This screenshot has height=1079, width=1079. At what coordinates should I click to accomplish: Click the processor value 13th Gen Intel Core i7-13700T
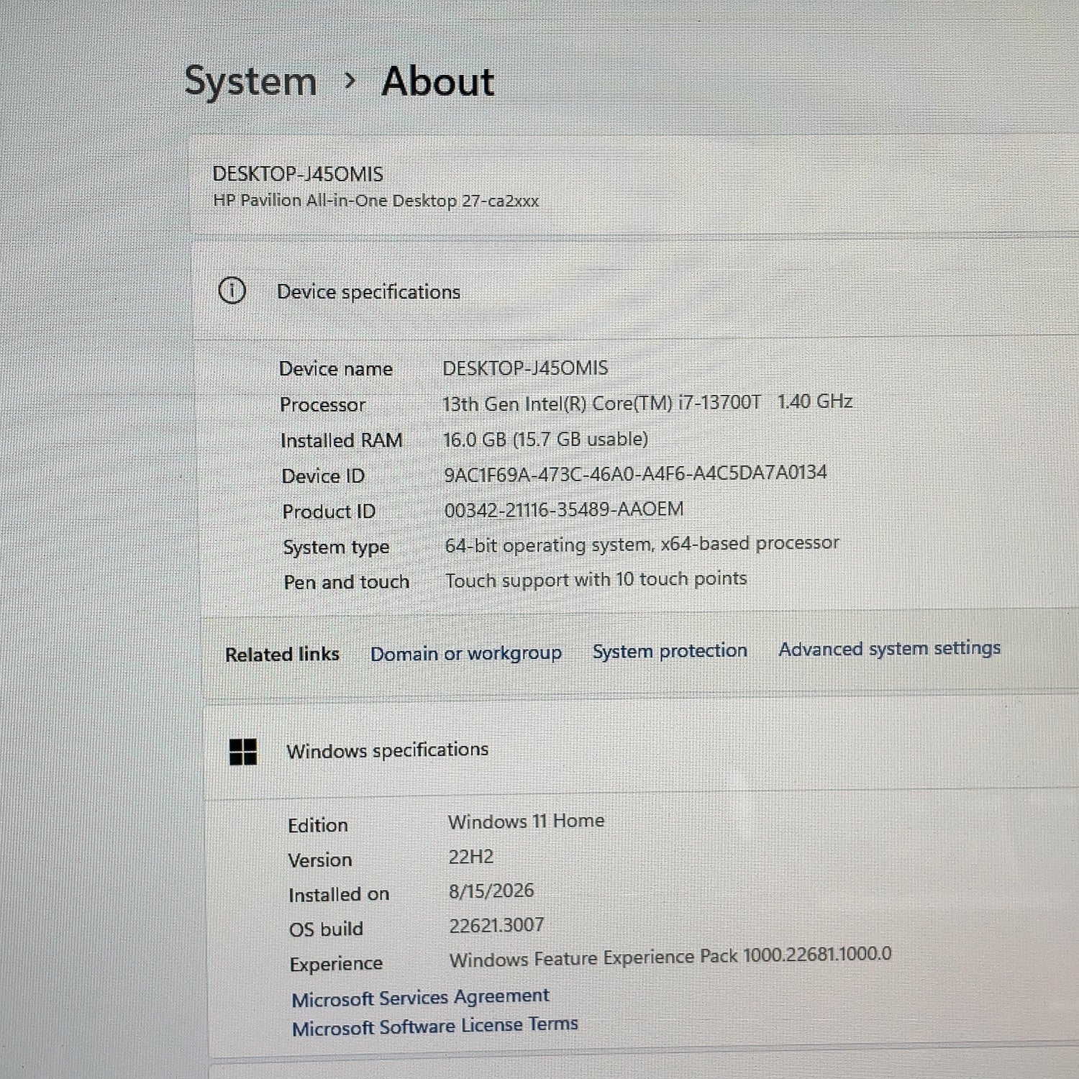click(x=647, y=402)
